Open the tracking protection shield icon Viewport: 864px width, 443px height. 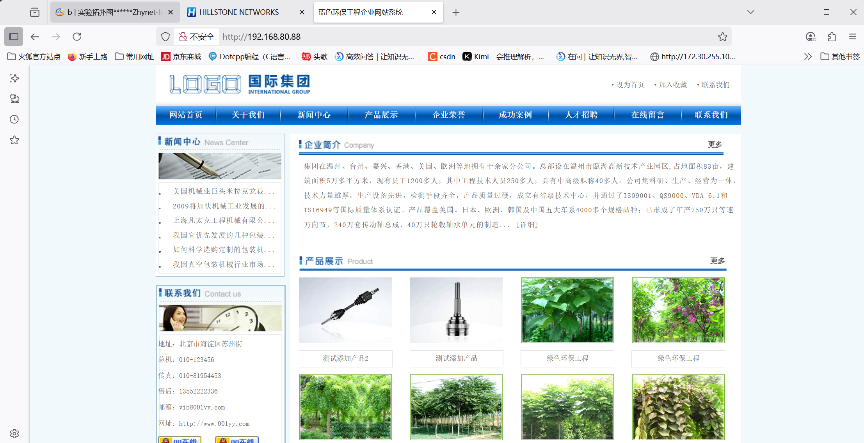[165, 37]
